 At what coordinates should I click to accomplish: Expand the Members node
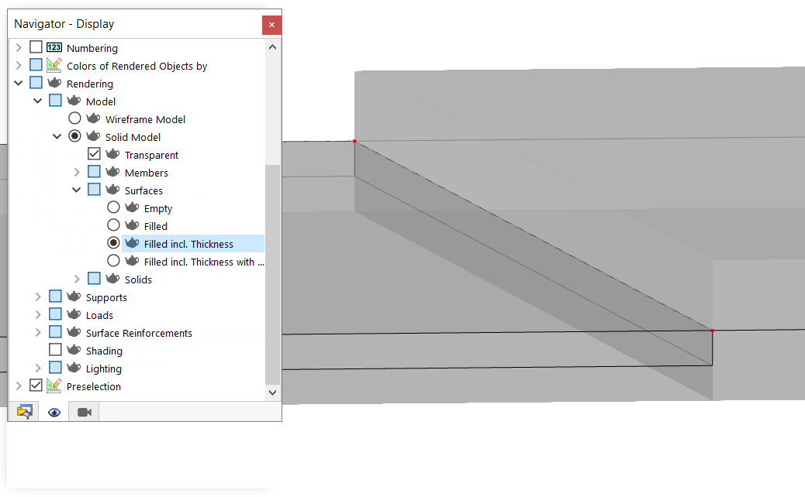pos(77,172)
